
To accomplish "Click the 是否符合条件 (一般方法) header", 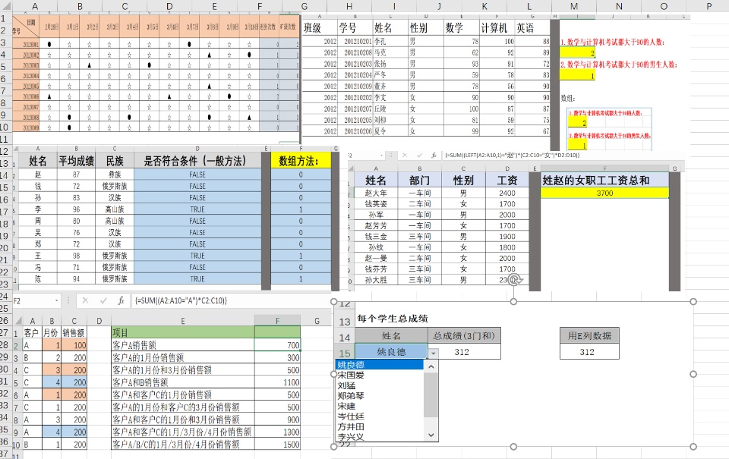I will click(x=197, y=161).
